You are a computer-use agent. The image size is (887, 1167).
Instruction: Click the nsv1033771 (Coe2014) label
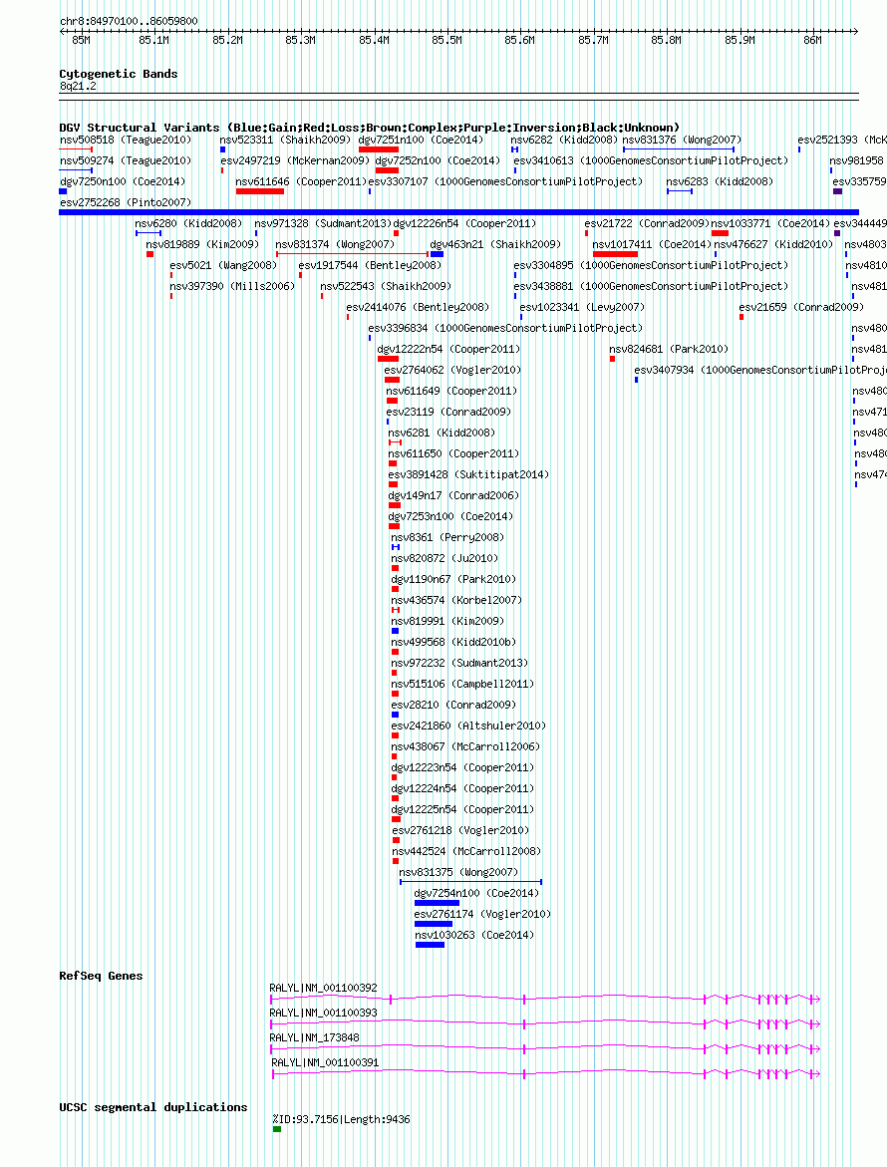point(770,223)
